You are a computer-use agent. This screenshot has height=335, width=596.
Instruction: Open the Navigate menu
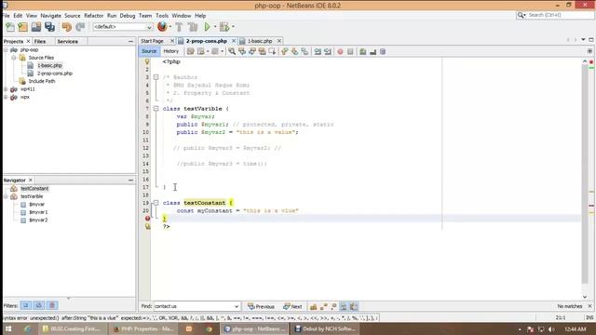[50, 16]
